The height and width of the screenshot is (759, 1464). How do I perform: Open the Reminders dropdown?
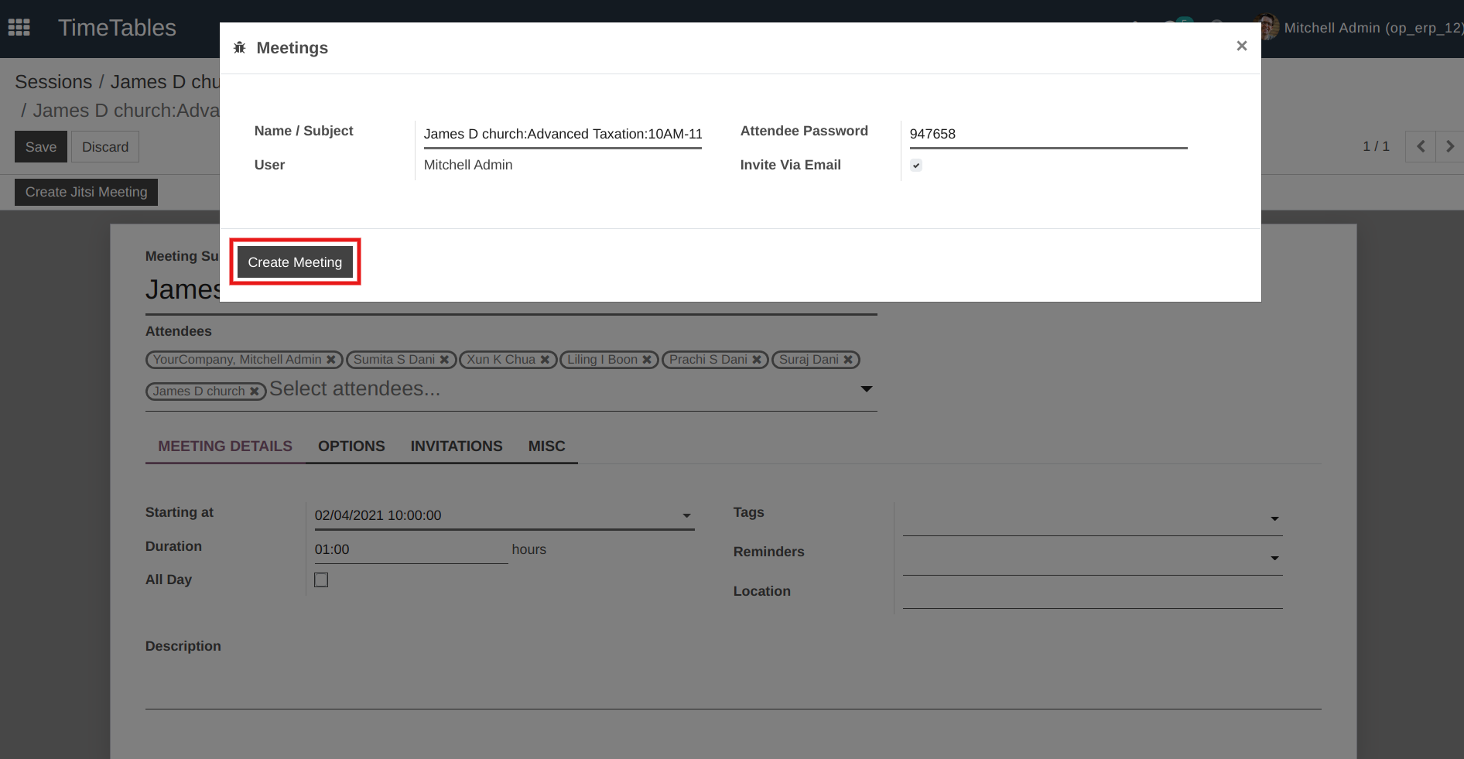[1274, 559]
